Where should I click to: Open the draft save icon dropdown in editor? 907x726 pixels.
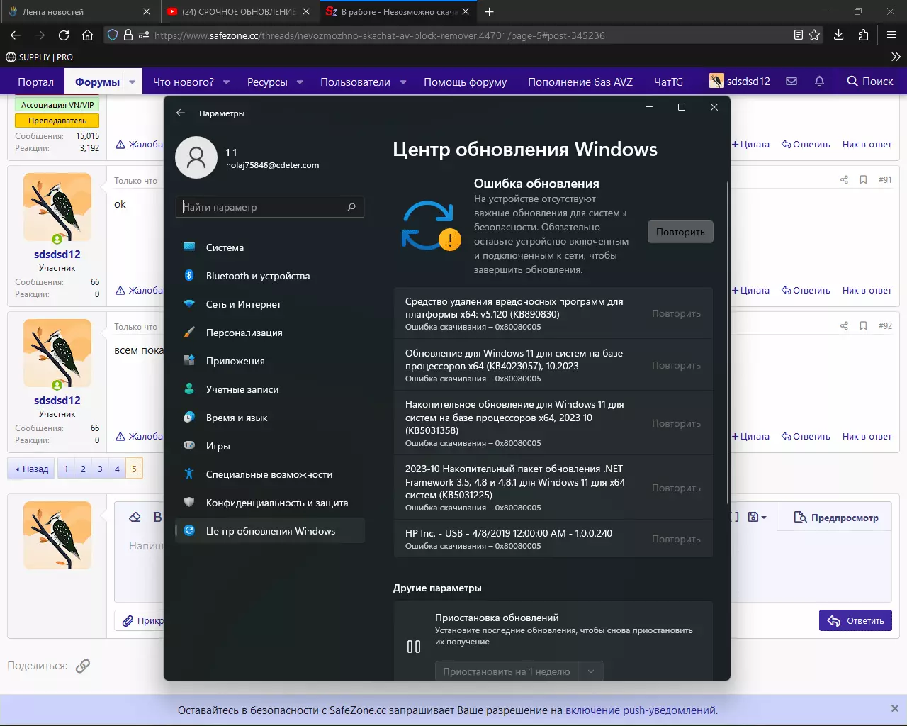coord(757,517)
